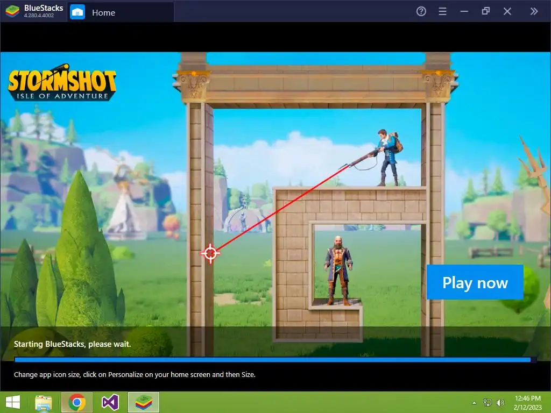Click the BlueStacks startup progress bar
The height and width of the screenshot is (413, 551).
(275, 360)
